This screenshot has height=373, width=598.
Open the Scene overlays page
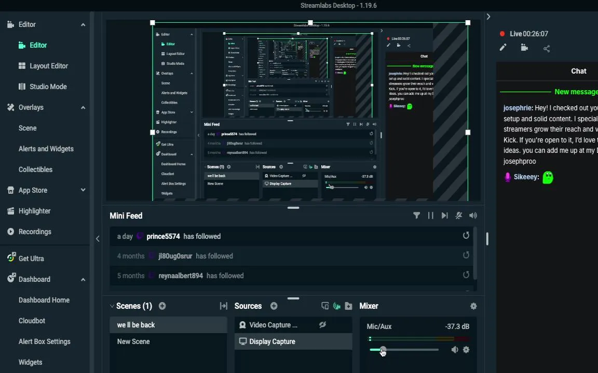(x=28, y=128)
